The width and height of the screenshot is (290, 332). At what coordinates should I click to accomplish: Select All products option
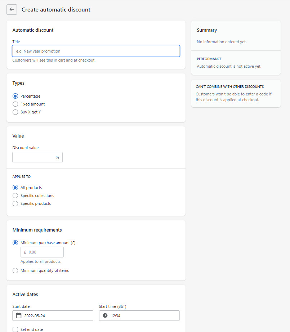[x=15, y=188]
